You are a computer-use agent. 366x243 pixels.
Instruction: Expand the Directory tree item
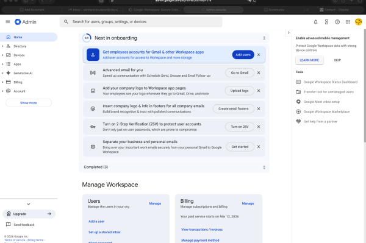[2, 46]
